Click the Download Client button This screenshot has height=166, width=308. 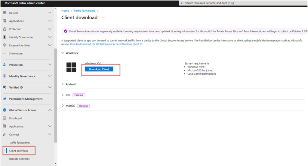pos(99,69)
